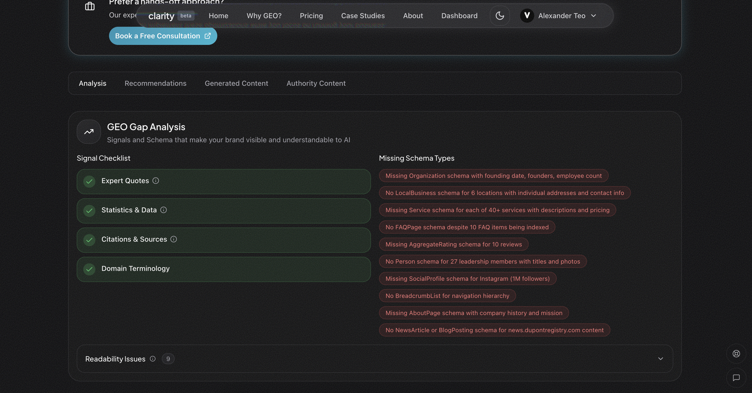Switch to the Recommendations tab

tap(155, 83)
